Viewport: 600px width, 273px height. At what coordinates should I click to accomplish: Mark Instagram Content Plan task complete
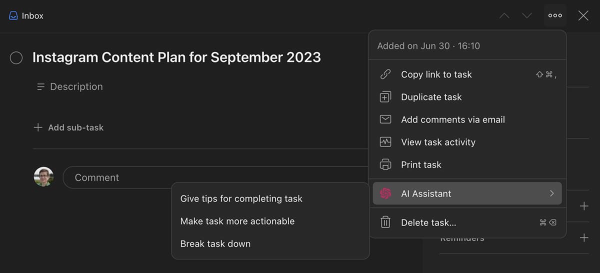16,58
